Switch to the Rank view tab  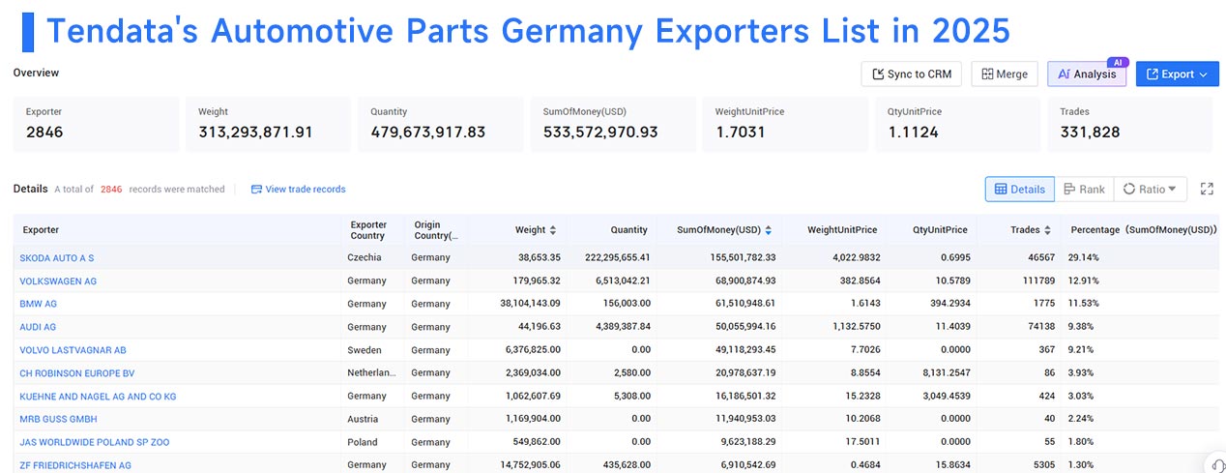pos(1084,190)
